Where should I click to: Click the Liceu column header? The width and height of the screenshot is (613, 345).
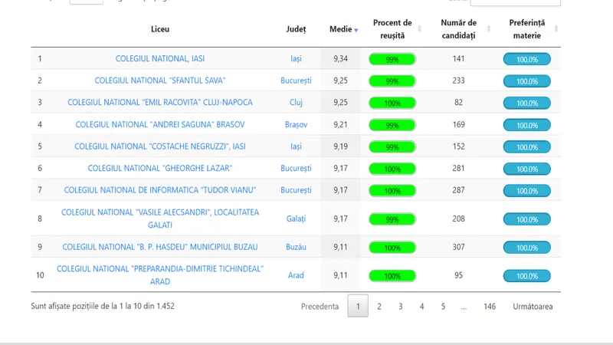159,29
